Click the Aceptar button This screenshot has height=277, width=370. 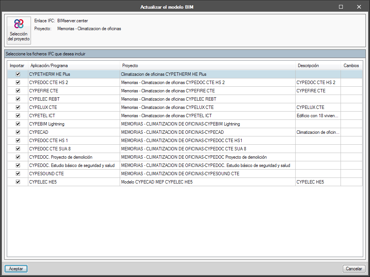[x=16, y=269]
